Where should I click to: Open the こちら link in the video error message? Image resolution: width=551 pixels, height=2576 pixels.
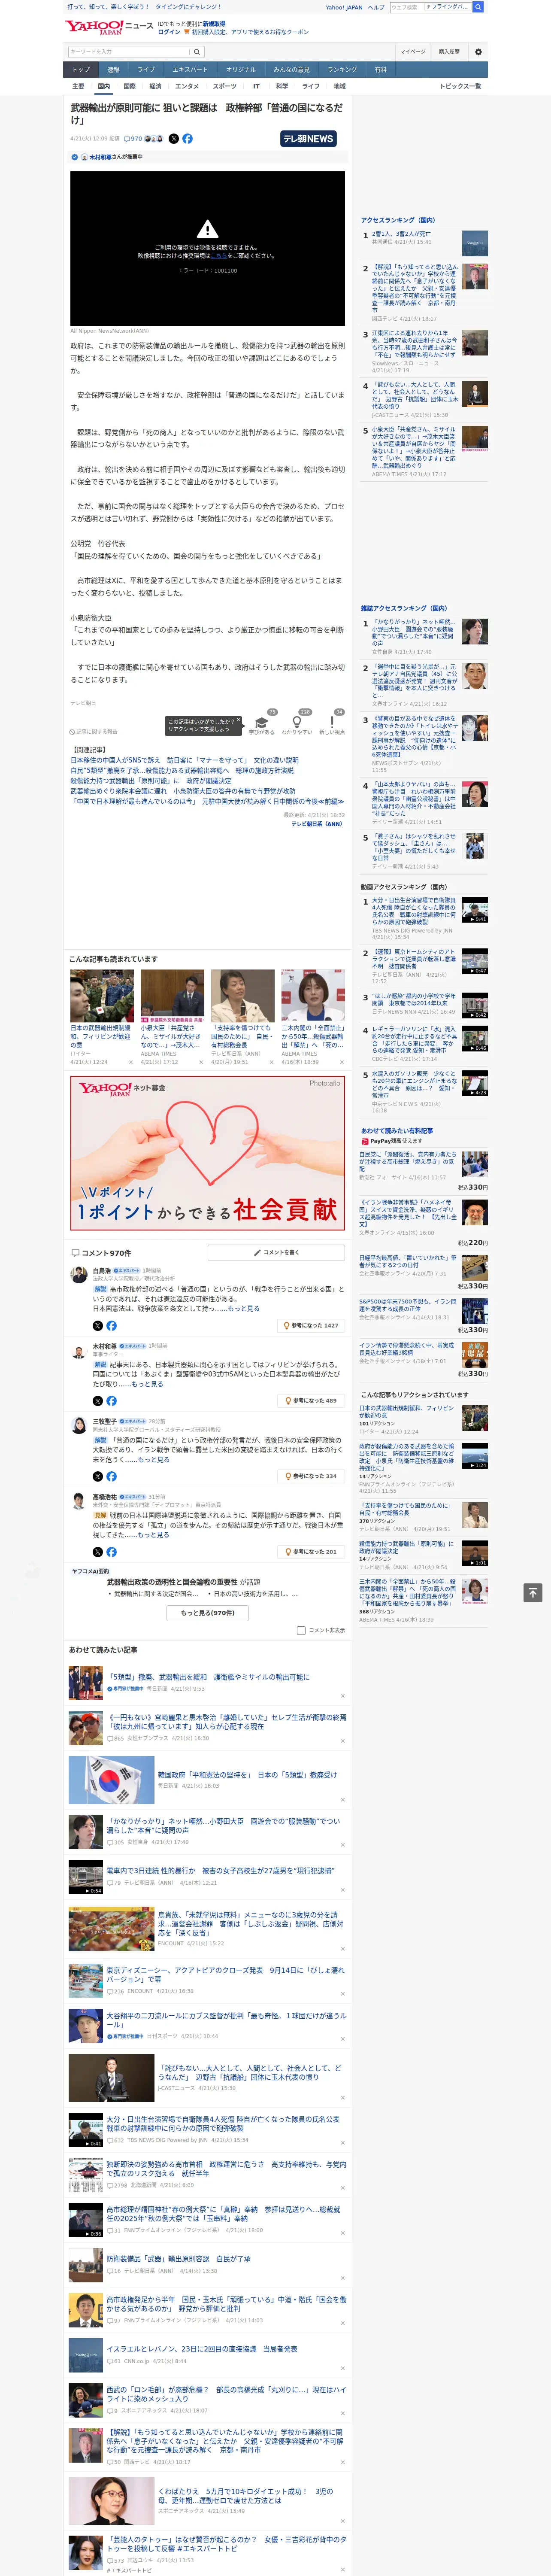point(218,256)
